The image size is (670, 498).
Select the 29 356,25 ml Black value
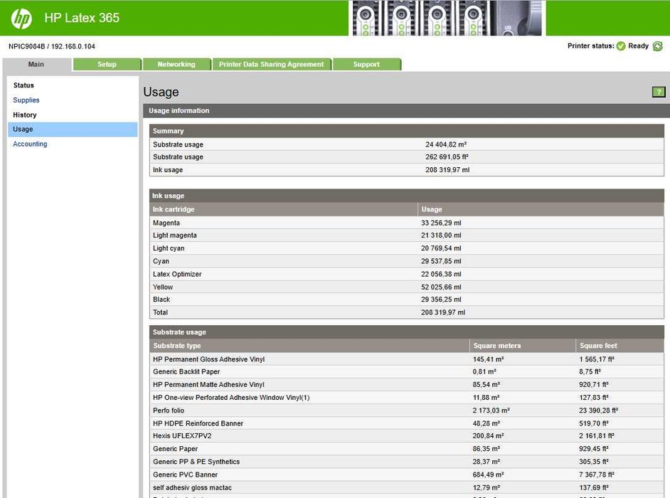click(441, 300)
